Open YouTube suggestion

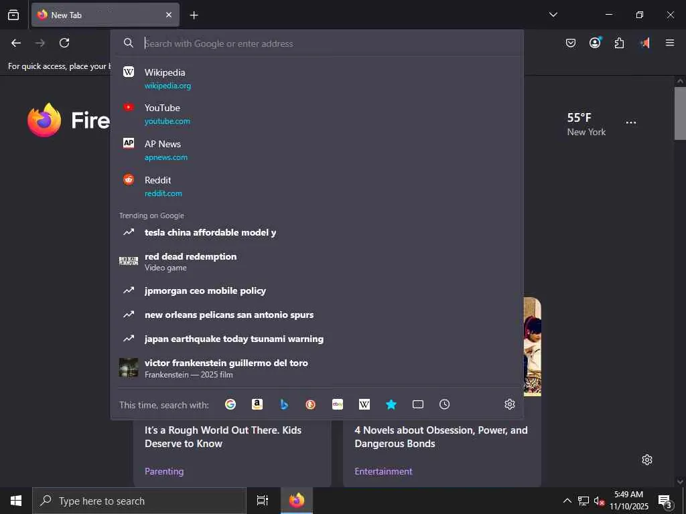pos(317,114)
